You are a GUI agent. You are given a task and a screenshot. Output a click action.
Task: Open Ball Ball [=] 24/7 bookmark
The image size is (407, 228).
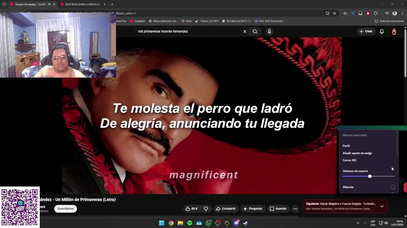coord(237,21)
